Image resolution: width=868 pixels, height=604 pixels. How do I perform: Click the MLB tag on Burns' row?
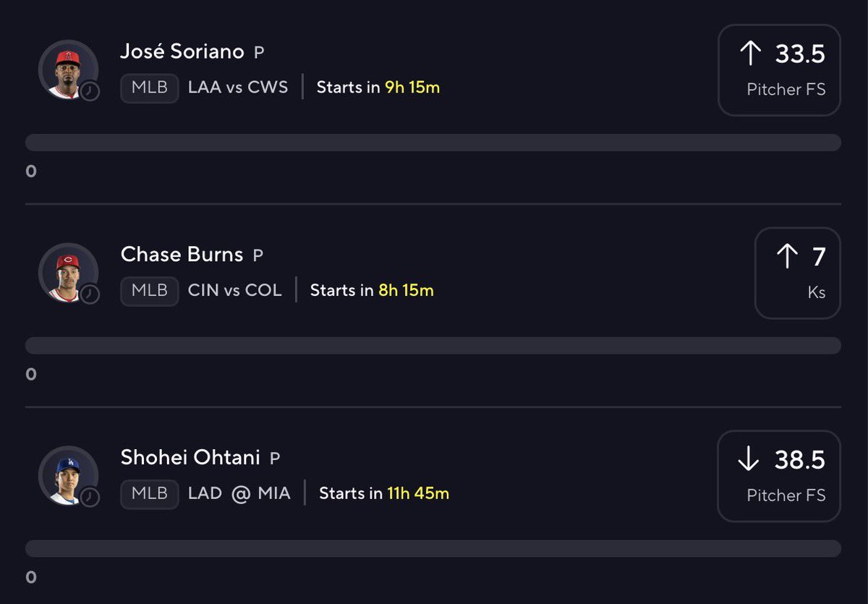(x=150, y=291)
